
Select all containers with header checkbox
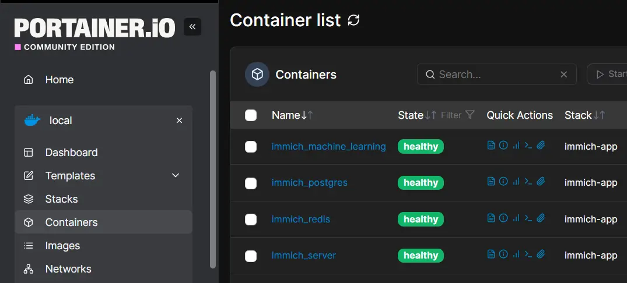click(x=251, y=115)
